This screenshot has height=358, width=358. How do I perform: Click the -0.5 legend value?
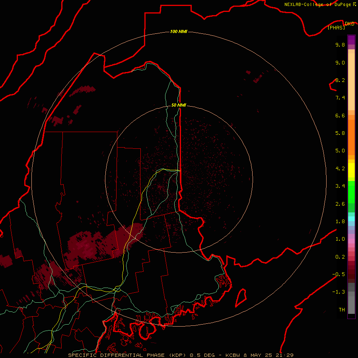(339, 274)
